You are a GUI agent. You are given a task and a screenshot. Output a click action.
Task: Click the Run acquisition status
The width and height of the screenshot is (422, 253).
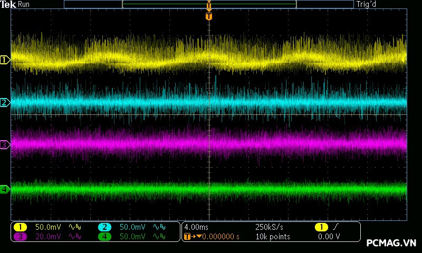click(24, 4)
